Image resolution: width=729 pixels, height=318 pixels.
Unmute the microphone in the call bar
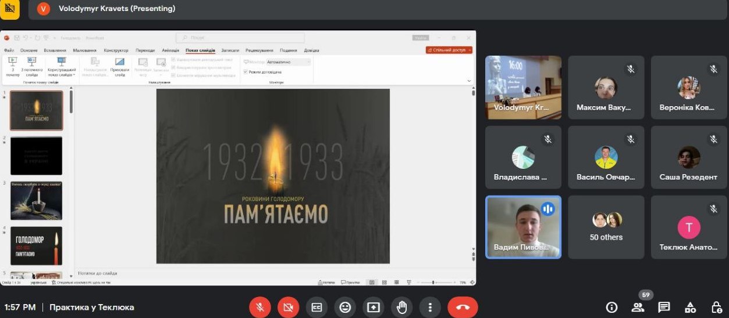pos(260,308)
